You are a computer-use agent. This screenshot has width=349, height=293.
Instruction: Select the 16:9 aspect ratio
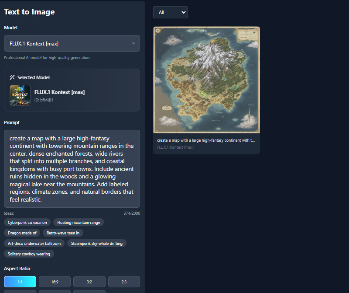tap(55, 282)
